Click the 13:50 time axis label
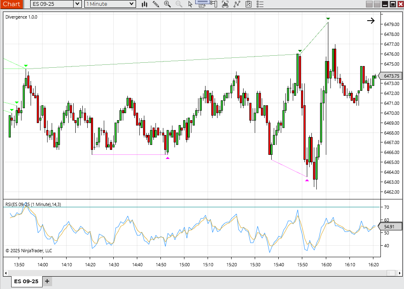This screenshot has width=404, height=289. tap(19, 265)
